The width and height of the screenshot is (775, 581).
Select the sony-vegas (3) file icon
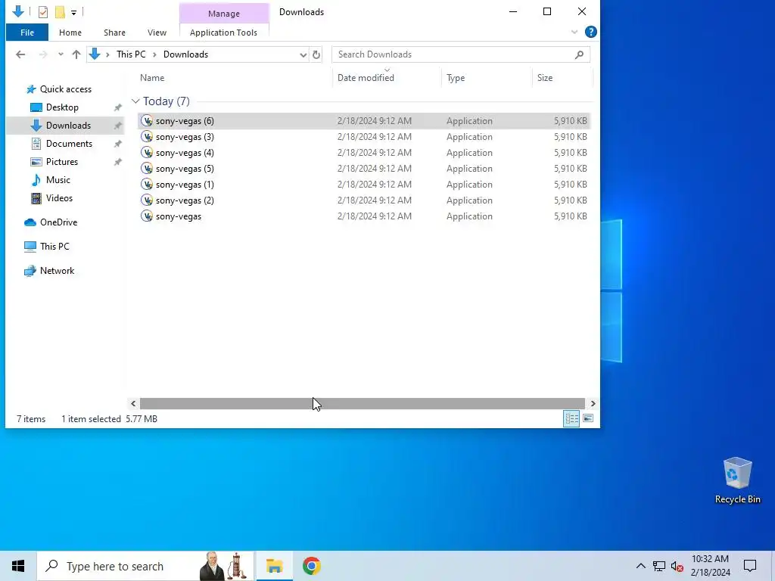(x=147, y=136)
